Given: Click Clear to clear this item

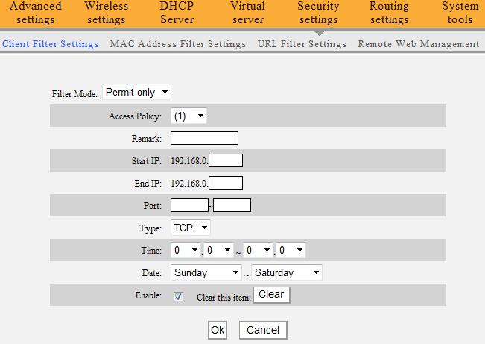Looking at the screenshot, I should point(271,295).
